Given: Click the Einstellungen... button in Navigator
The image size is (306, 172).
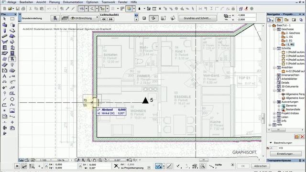Looking at the screenshot, I should [286, 154].
